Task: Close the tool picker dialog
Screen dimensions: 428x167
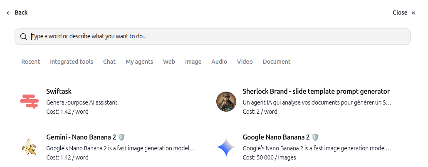Action: (404, 12)
